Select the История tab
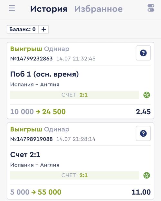The width and height of the screenshot is (161, 201). click(49, 9)
